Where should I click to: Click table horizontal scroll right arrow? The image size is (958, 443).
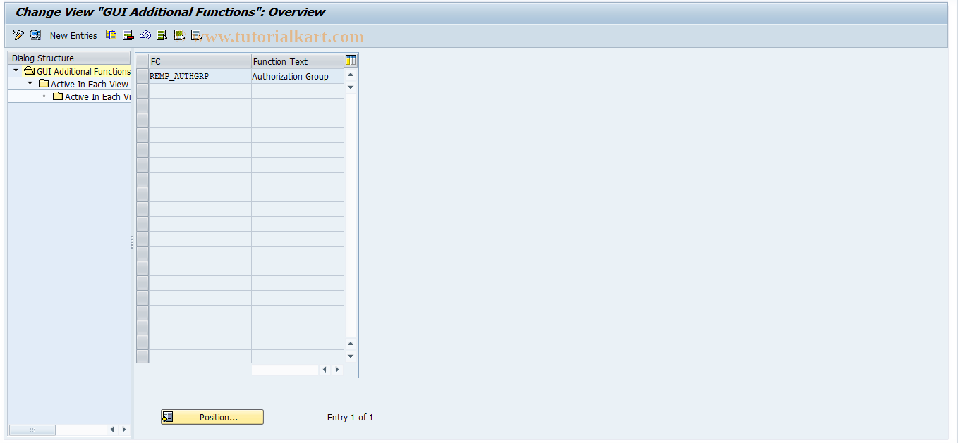[x=337, y=369]
